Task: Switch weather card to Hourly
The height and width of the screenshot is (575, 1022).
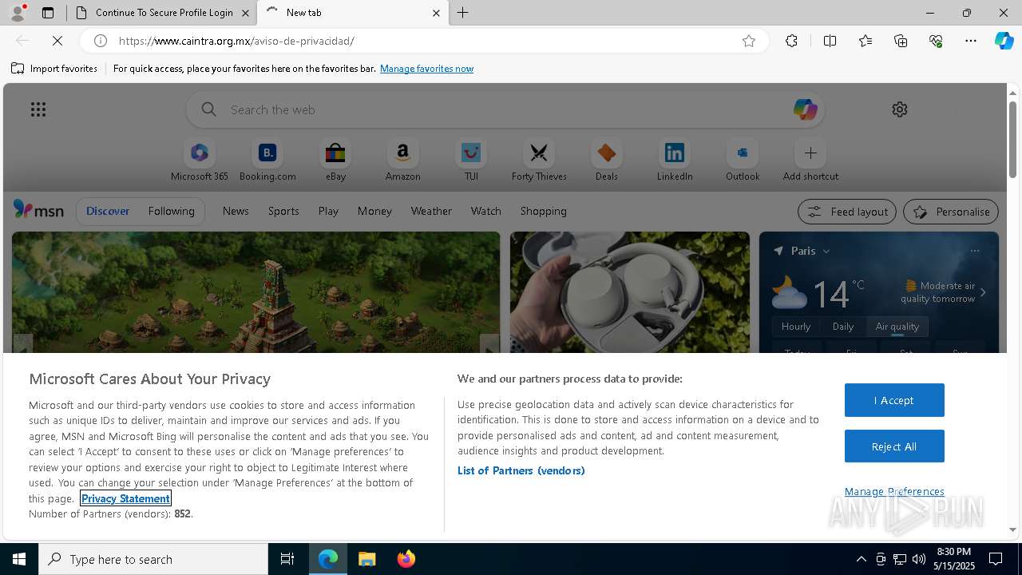Action: coord(796,326)
